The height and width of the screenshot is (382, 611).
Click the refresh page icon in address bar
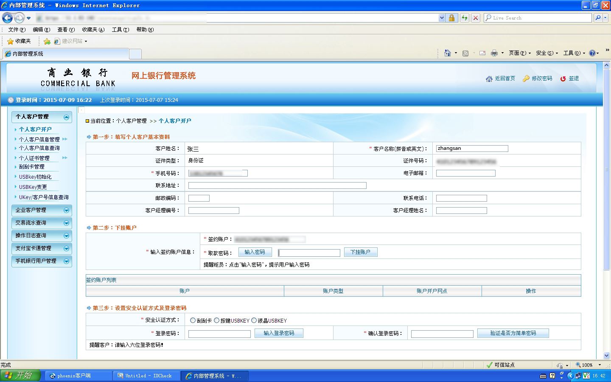pyautogui.click(x=465, y=18)
